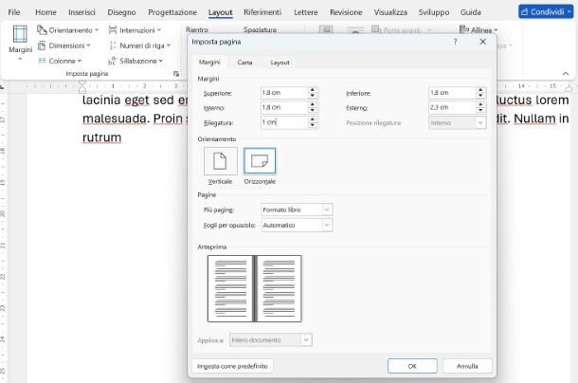Click the Annulla button

pos(467,365)
